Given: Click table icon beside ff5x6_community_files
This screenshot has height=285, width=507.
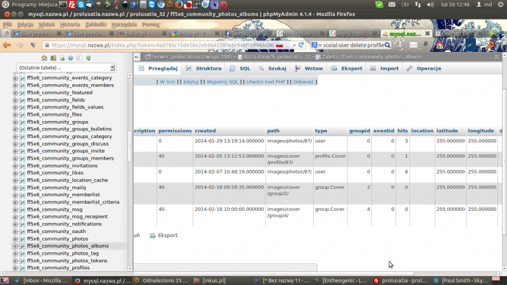Looking at the screenshot, I should [22, 115].
